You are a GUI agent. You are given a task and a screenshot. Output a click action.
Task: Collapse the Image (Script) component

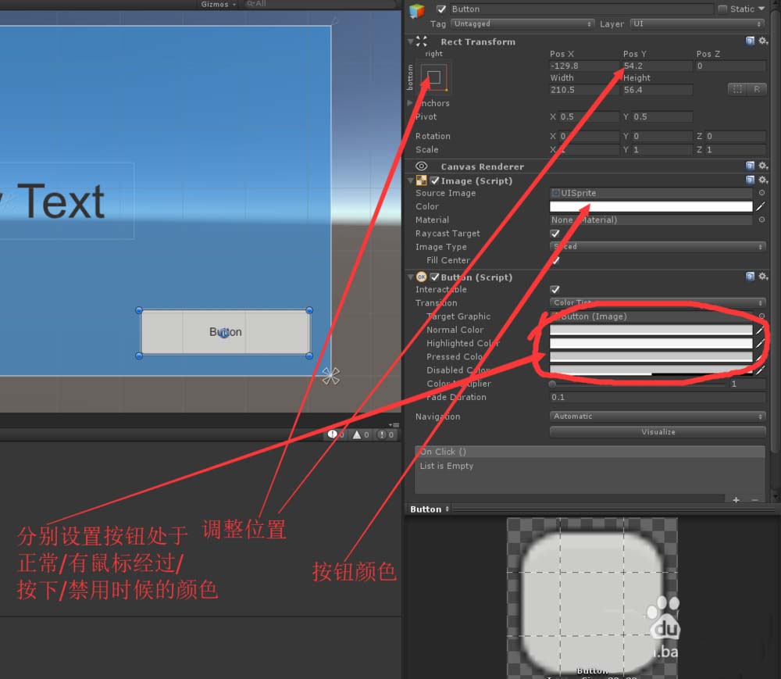411,180
